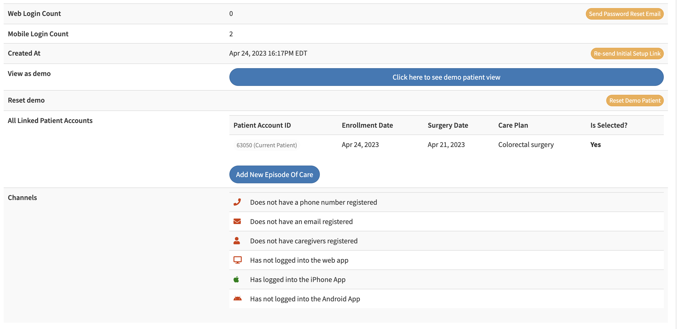Image resolution: width=680 pixels, height=329 pixels.
Task: Click the Surgery Date column header
Action: pos(448,125)
